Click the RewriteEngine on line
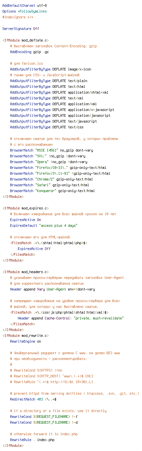Viewport: 142px width, 451px height. [25, 341]
